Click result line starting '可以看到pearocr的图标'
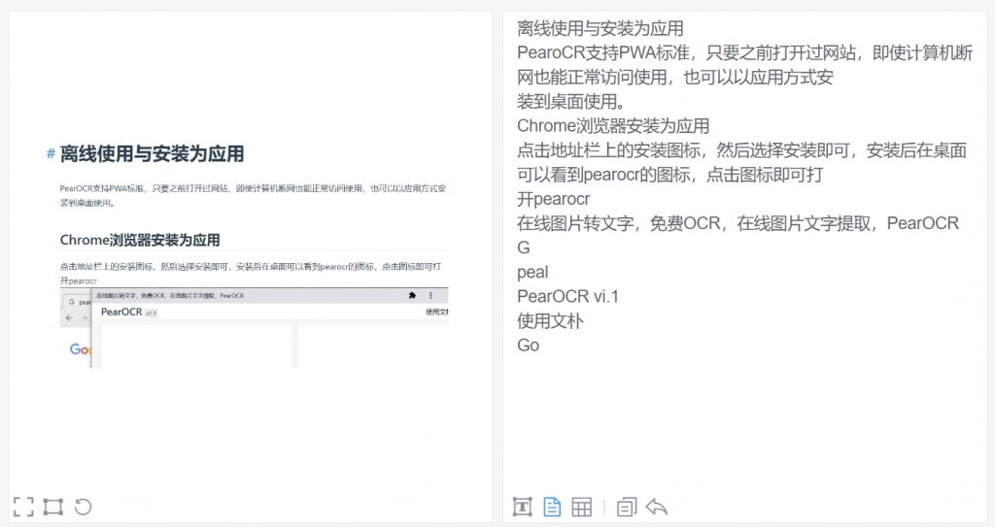The image size is (995, 527). point(670,175)
